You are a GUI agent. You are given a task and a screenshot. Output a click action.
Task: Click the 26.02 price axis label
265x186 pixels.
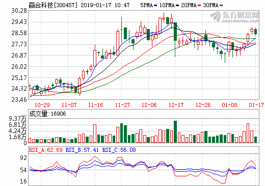click(x=19, y=66)
